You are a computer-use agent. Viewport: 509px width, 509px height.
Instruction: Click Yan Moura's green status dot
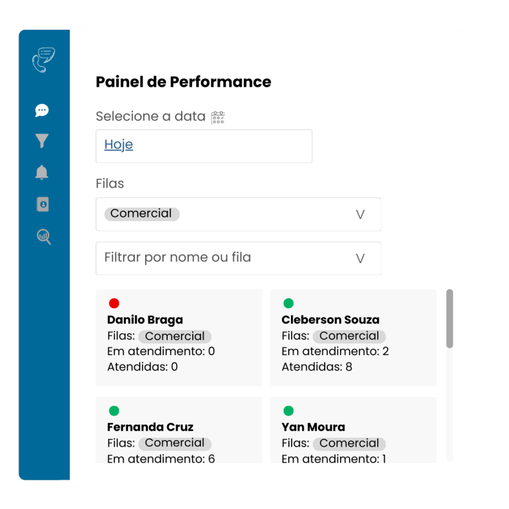(288, 411)
